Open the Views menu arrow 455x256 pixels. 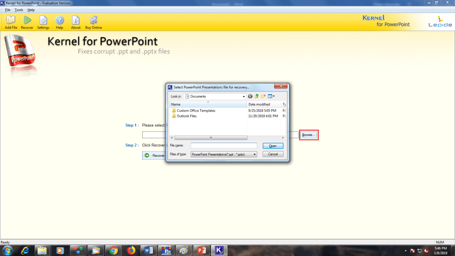(x=274, y=96)
